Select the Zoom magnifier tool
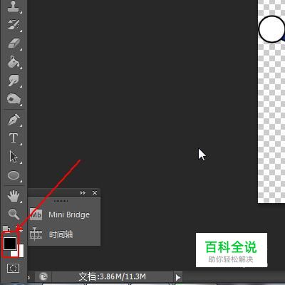 click(14, 214)
